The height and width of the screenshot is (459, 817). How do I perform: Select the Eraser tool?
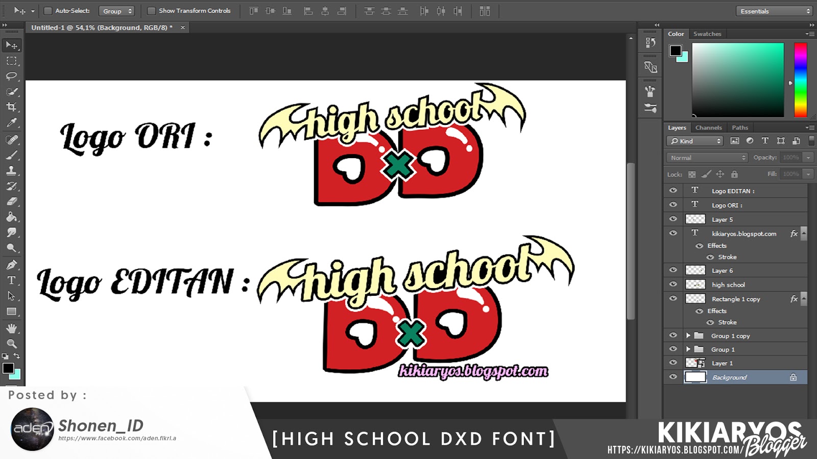click(x=12, y=201)
